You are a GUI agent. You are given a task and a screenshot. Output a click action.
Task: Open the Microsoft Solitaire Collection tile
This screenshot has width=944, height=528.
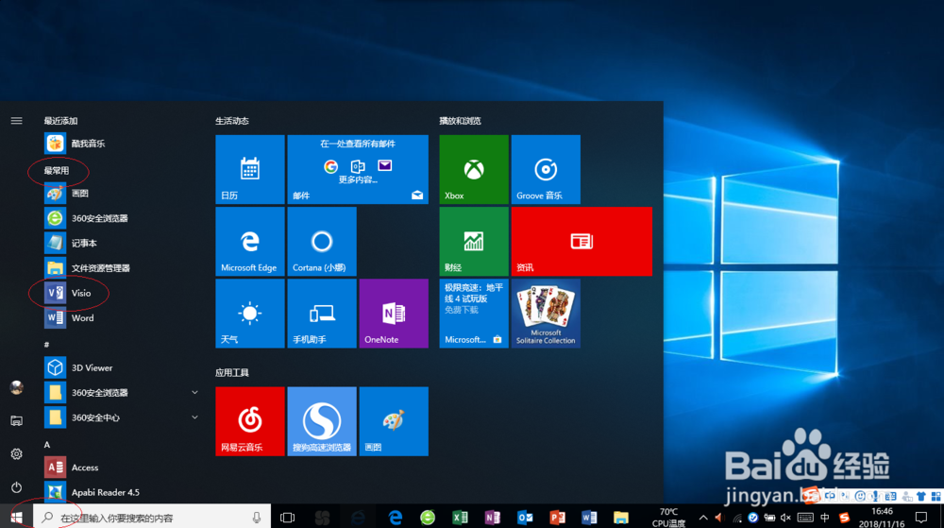(546, 313)
